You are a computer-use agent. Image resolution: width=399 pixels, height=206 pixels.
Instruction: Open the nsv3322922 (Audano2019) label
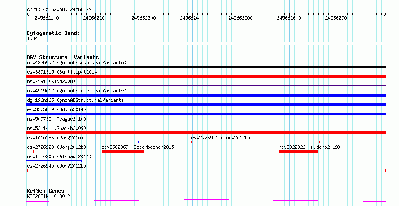coord(309,147)
